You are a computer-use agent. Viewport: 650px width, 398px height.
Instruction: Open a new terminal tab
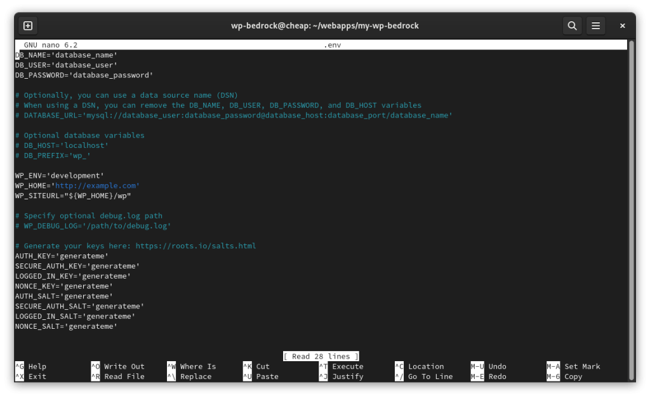[28, 25]
